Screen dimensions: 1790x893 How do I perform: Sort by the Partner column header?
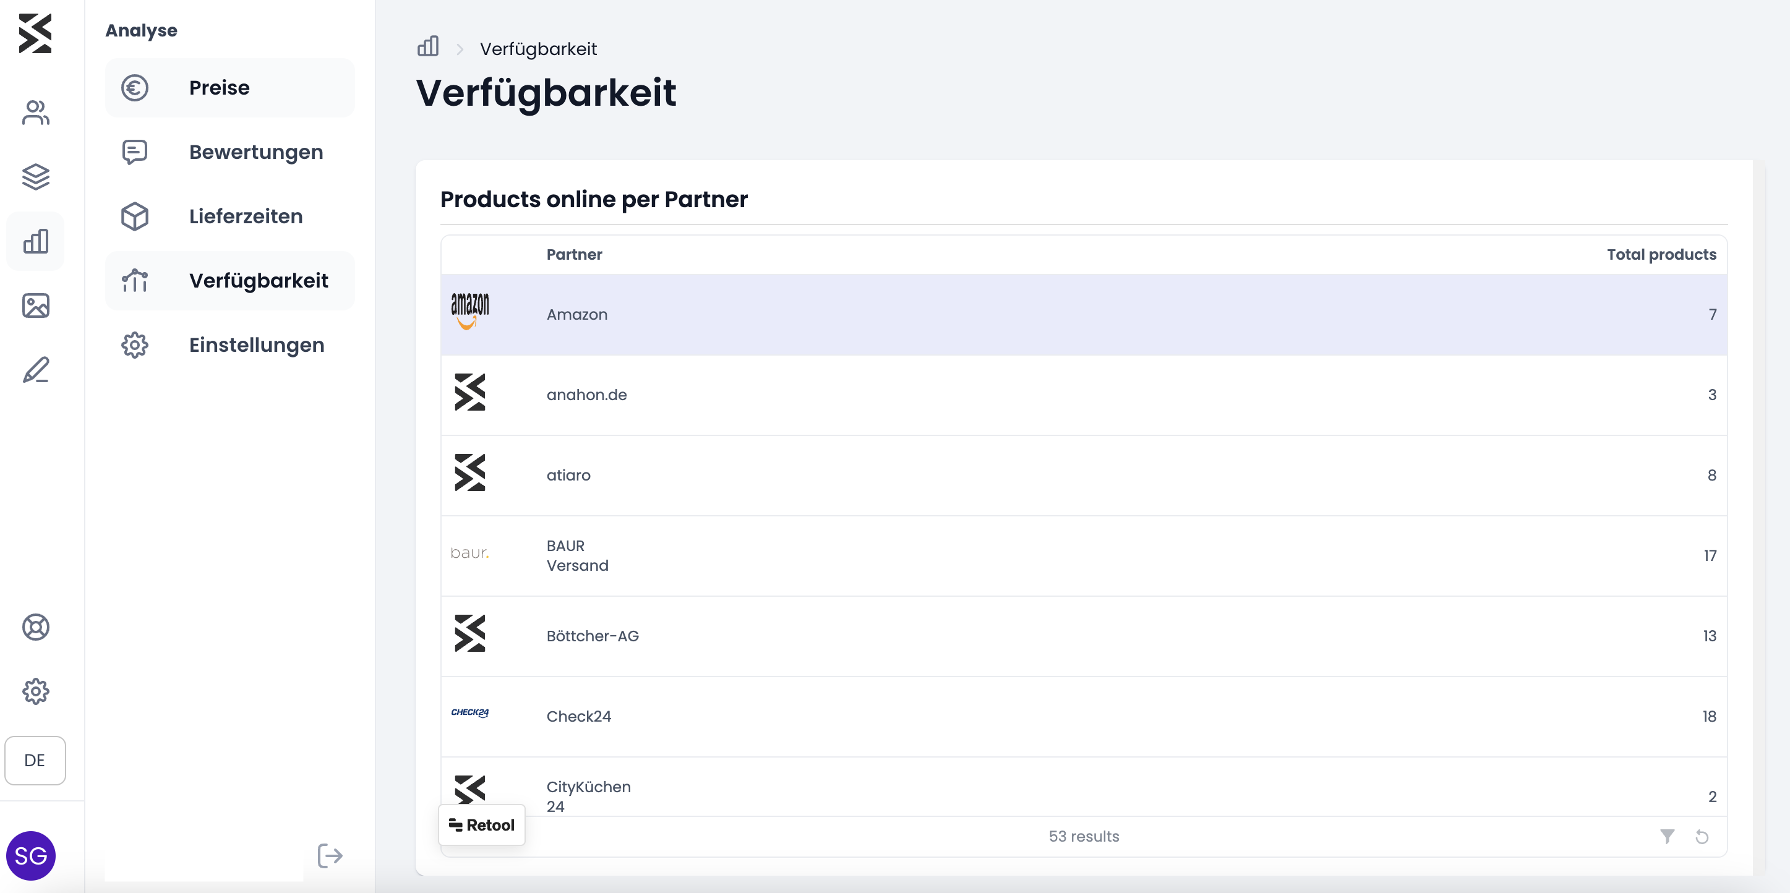574,254
